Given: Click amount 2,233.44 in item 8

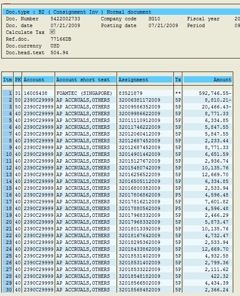Looking at the screenshot, I should (217, 141).
